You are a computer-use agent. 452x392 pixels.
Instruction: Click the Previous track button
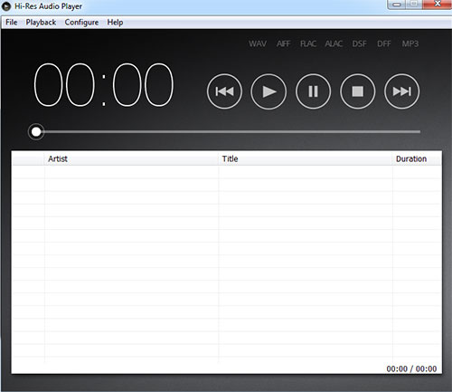click(224, 91)
